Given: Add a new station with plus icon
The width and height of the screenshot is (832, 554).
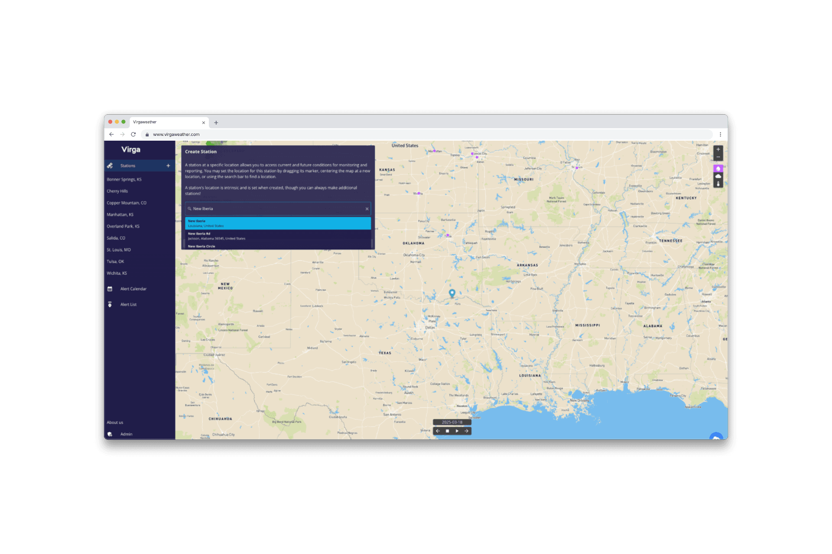Looking at the screenshot, I should [x=168, y=166].
